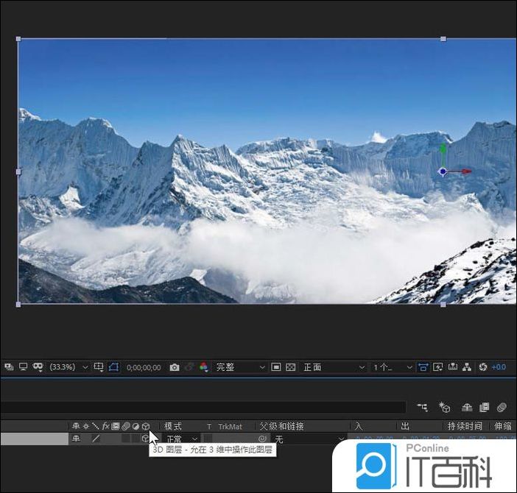Click the red X-axis arrow handle
Viewport: 517px width, 493px height.
coord(466,171)
